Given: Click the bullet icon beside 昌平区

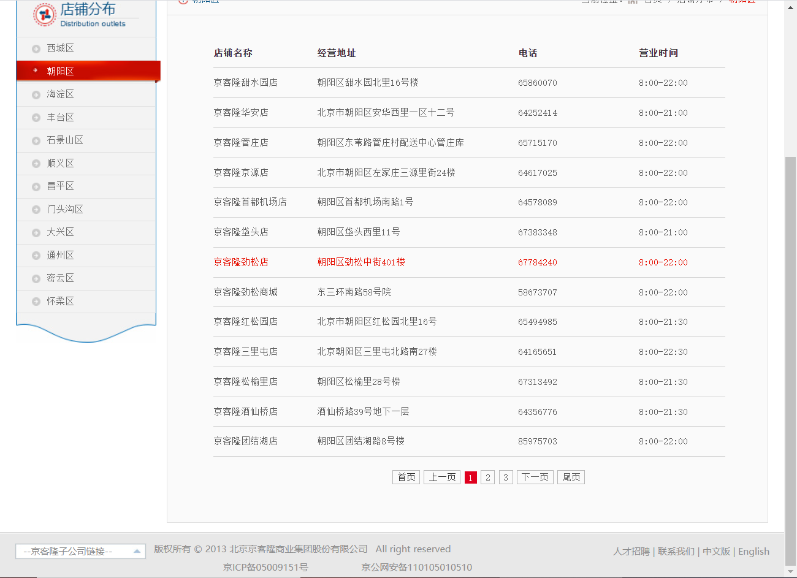Looking at the screenshot, I should [x=36, y=186].
